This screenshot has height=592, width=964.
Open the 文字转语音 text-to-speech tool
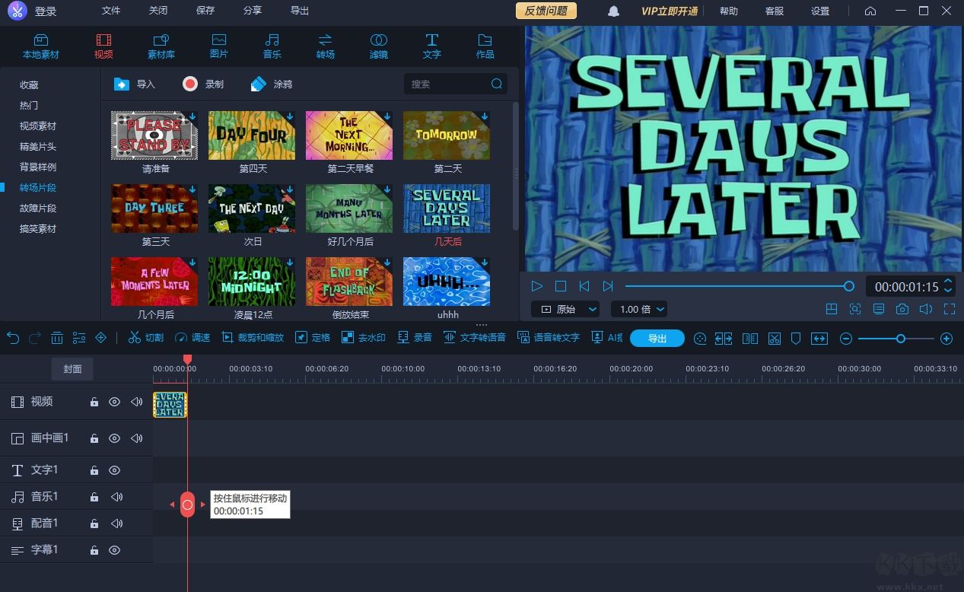(x=475, y=338)
